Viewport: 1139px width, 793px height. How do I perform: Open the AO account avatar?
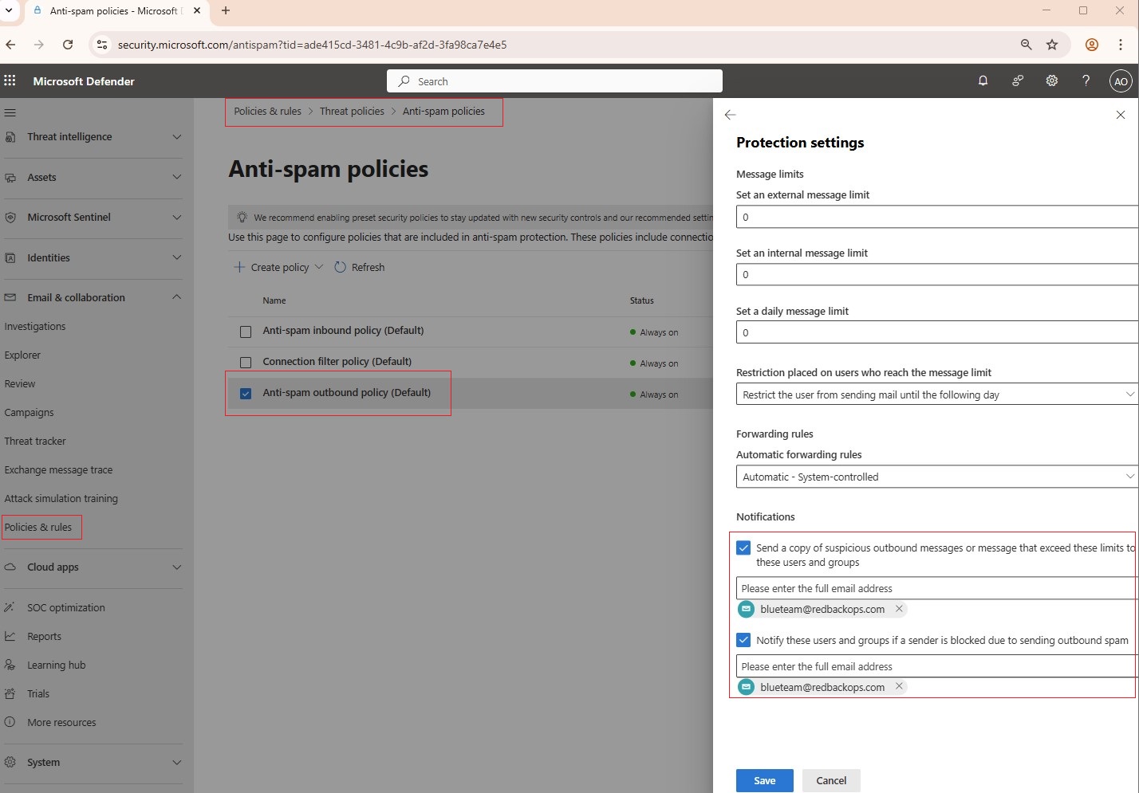(x=1121, y=81)
